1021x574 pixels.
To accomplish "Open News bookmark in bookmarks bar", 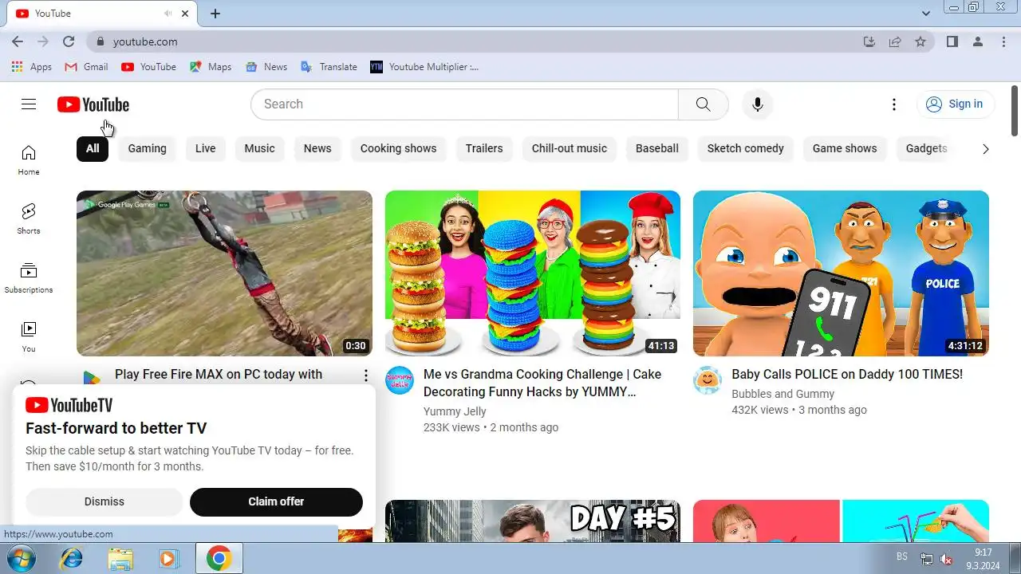I will tap(266, 67).
